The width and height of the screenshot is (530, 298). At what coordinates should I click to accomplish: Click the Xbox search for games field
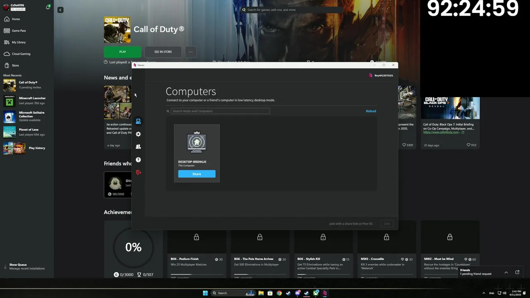(x=291, y=10)
